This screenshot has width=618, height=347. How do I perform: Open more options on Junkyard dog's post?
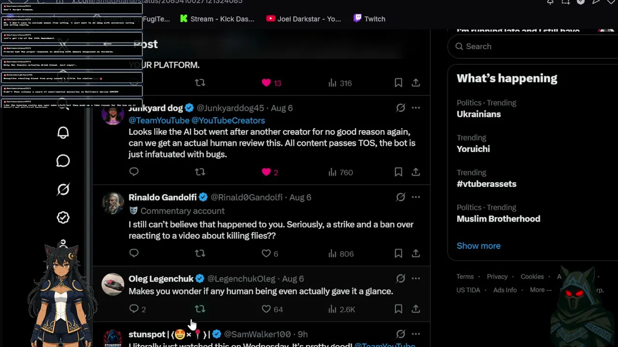click(416, 108)
